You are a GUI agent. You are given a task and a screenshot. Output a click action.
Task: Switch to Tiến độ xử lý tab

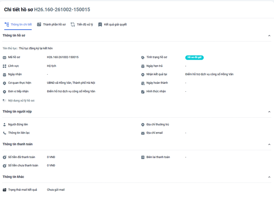click(82, 24)
